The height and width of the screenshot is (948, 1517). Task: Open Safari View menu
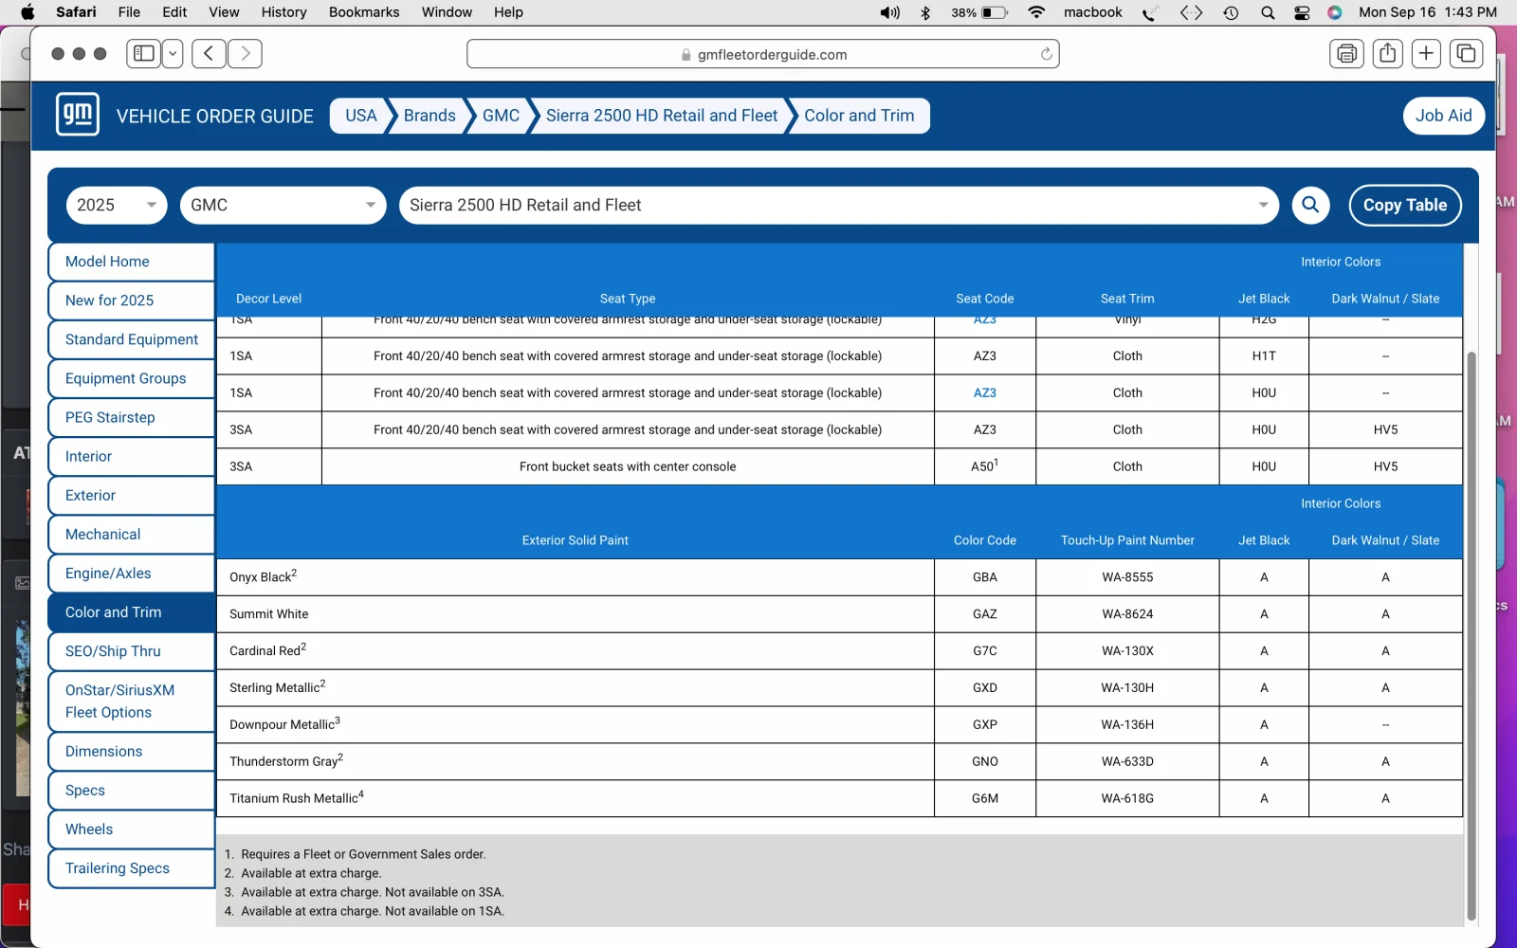click(224, 12)
